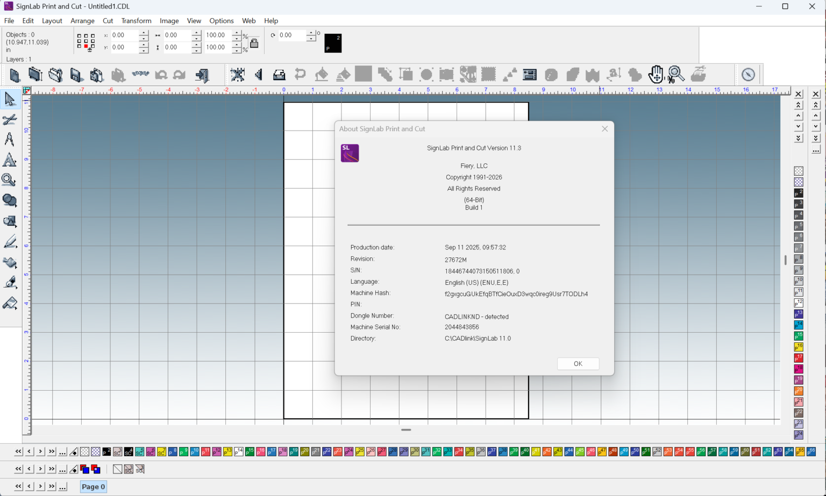Click the y position input field
Viewport: 826px width, 496px height.
[125, 47]
